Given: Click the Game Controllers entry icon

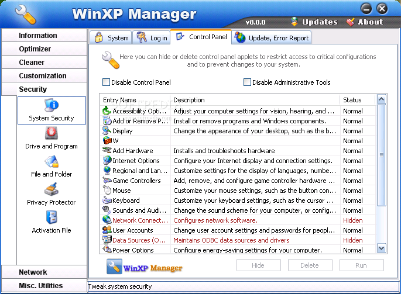Looking at the screenshot, I should tap(107, 181).
